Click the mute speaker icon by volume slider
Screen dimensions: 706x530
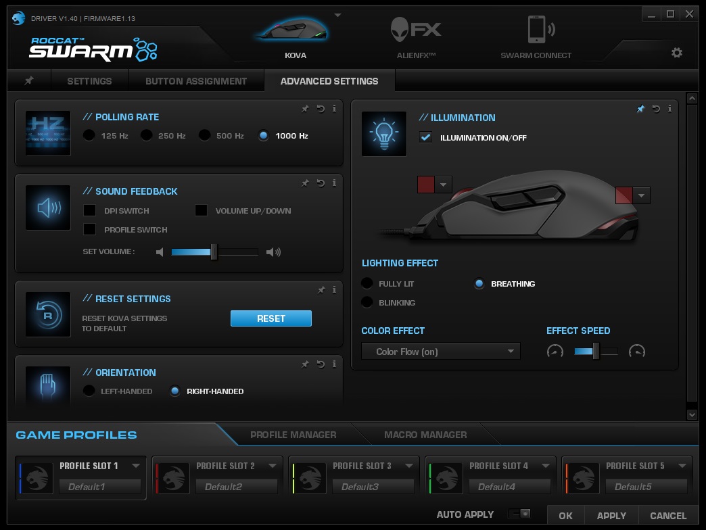click(160, 252)
